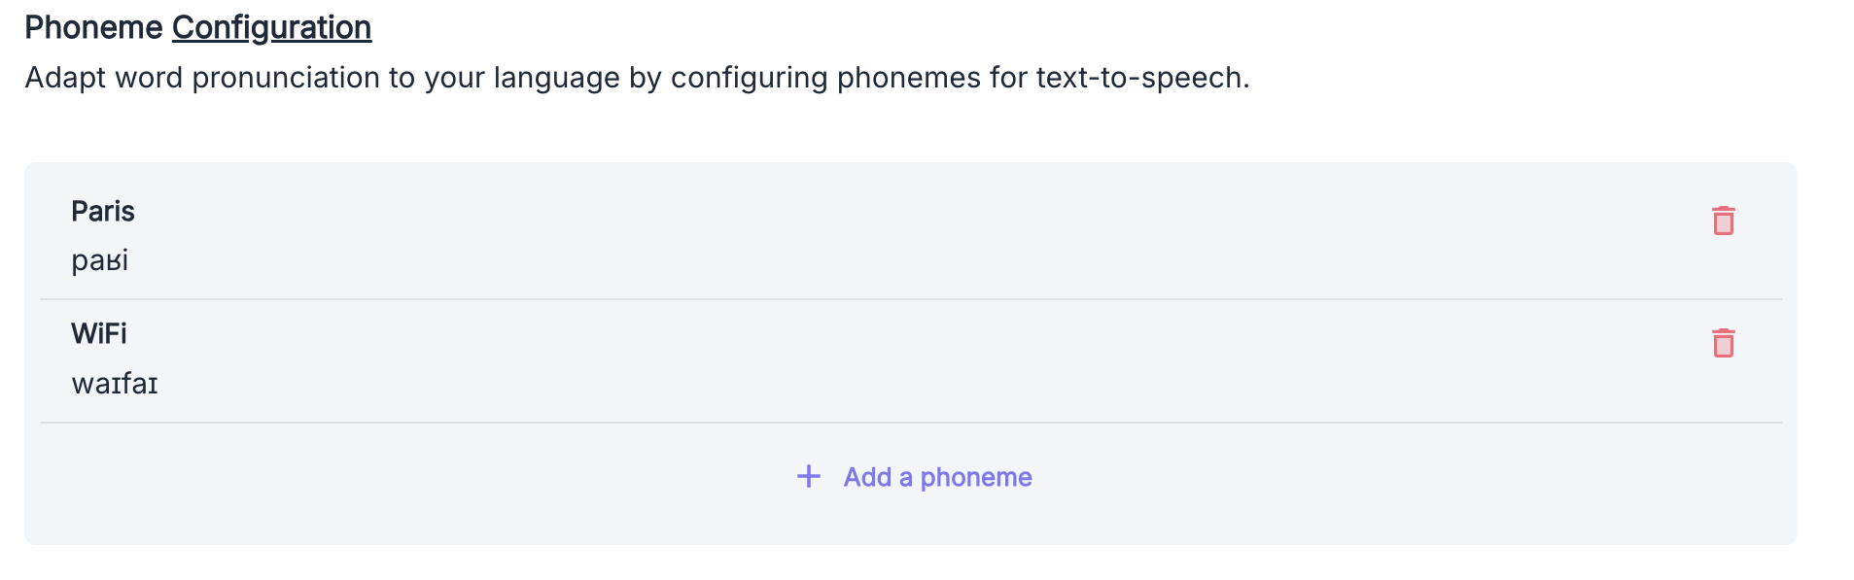Remove the paʁi pronunciation via its delete icon

(x=1723, y=222)
